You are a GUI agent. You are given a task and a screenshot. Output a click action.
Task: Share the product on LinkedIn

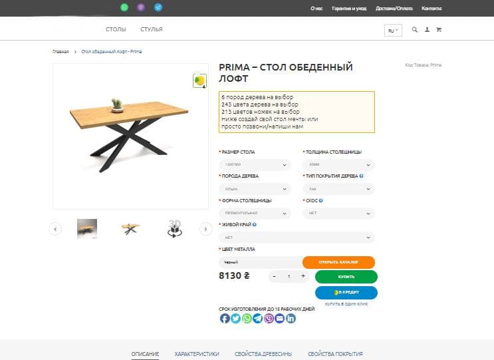click(x=291, y=318)
